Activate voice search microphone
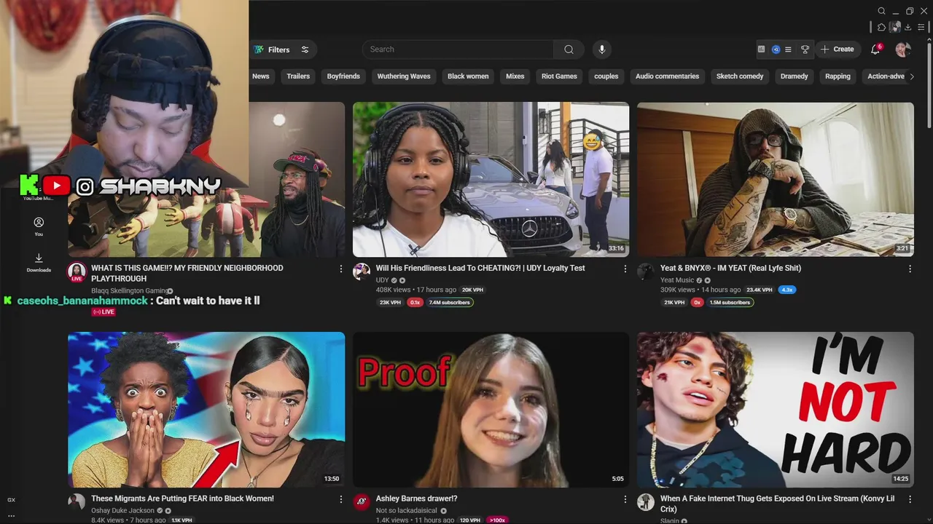Screen dimensions: 933x524 tap(601, 49)
